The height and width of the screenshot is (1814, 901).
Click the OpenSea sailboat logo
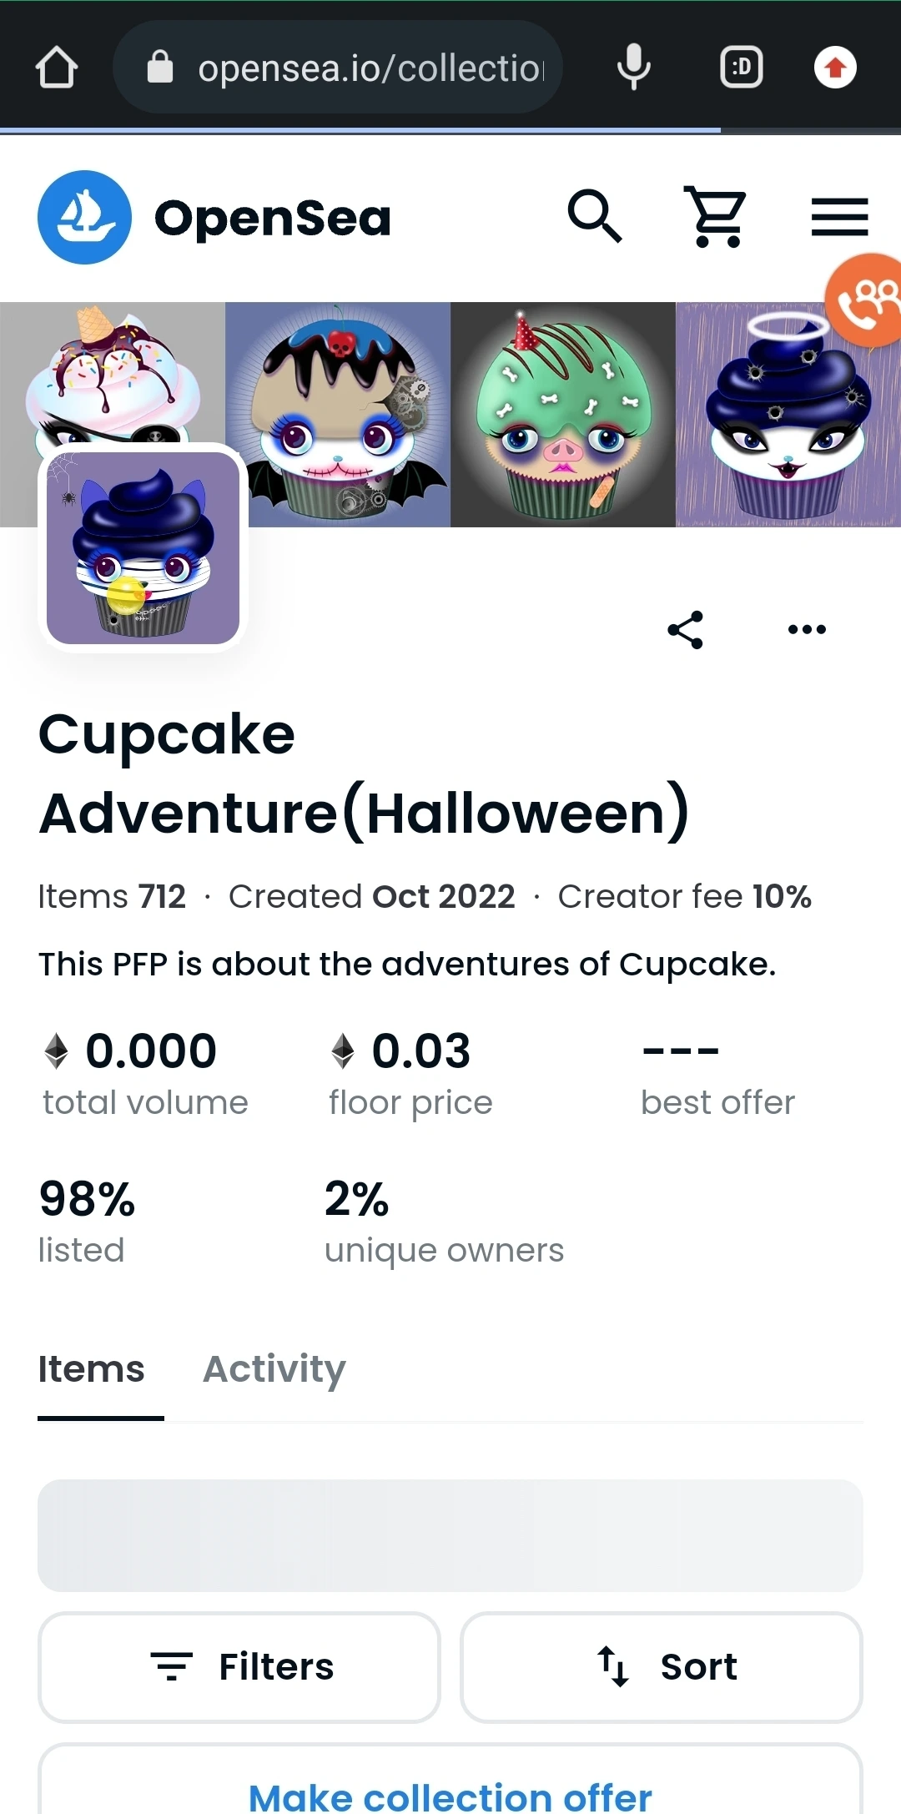click(84, 217)
